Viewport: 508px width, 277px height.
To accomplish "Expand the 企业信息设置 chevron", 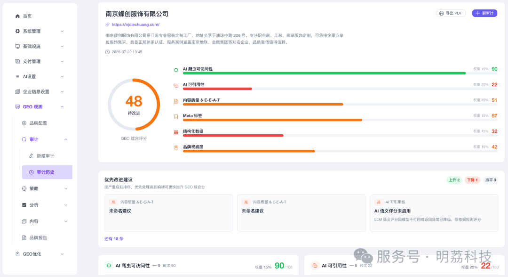I will pyautogui.click(x=62, y=92).
